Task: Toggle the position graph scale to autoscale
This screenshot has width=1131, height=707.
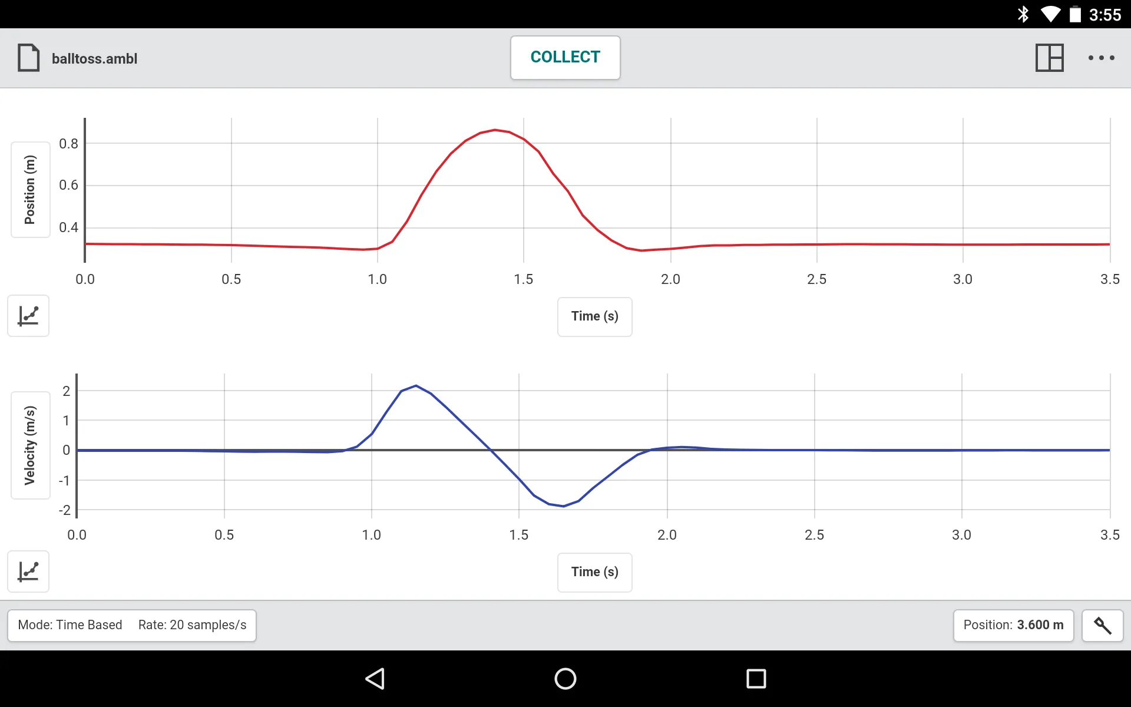Action: 28,316
